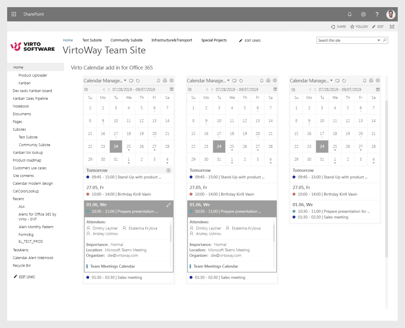
Task: Click FOLLOW to follow this site
Action: (359, 27)
